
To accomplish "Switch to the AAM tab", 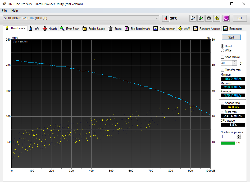I will point(184,28).
